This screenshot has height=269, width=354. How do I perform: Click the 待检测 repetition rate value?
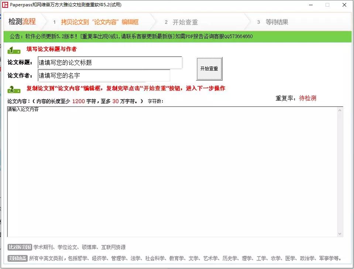[x=307, y=98]
